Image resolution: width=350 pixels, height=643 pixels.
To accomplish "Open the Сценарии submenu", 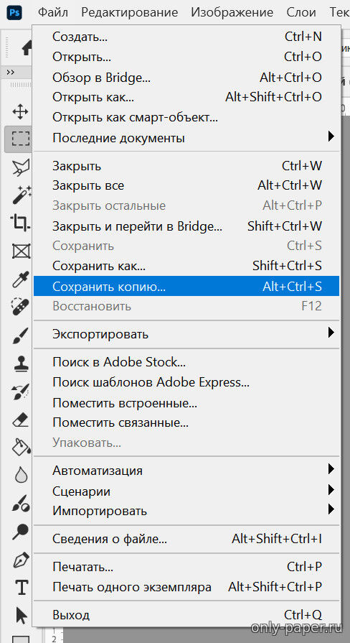I will [x=186, y=491].
